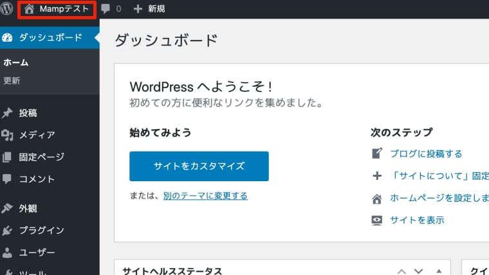Follow the 別のテーマに変更する link

(x=205, y=195)
